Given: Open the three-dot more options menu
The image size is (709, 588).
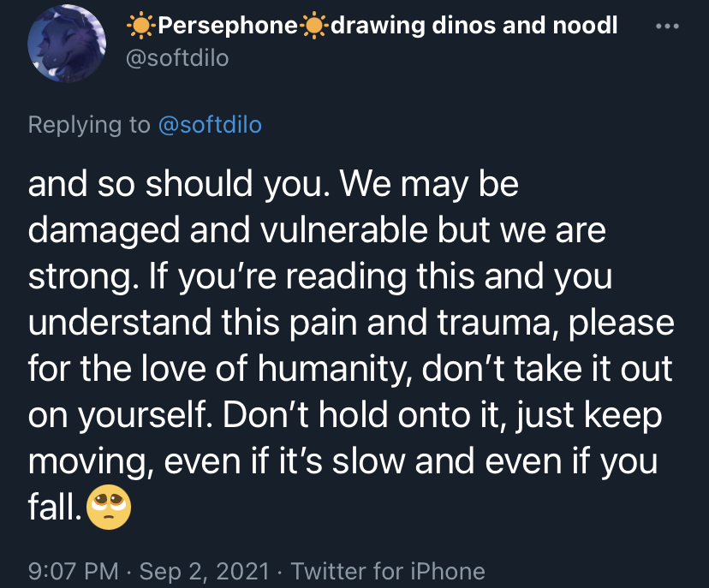Looking at the screenshot, I should pyautogui.click(x=667, y=27).
